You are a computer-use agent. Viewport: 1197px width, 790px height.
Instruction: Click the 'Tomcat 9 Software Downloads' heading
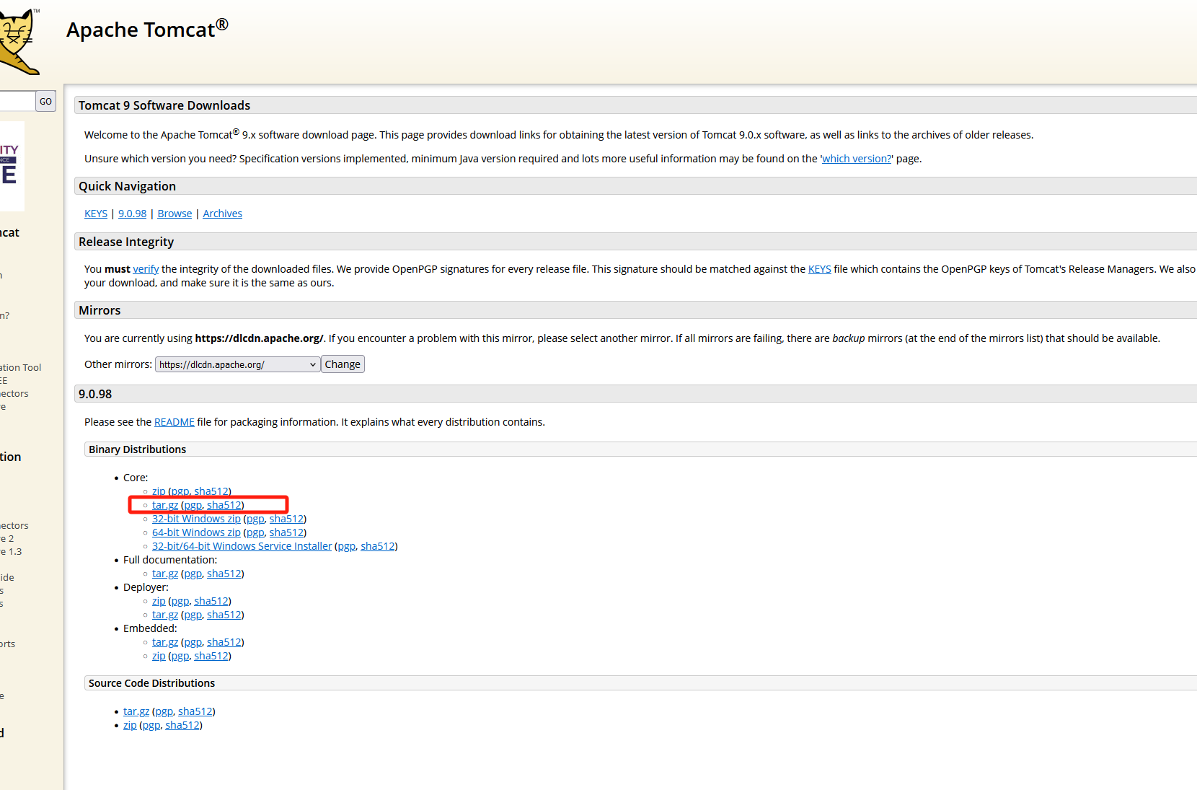coord(164,105)
